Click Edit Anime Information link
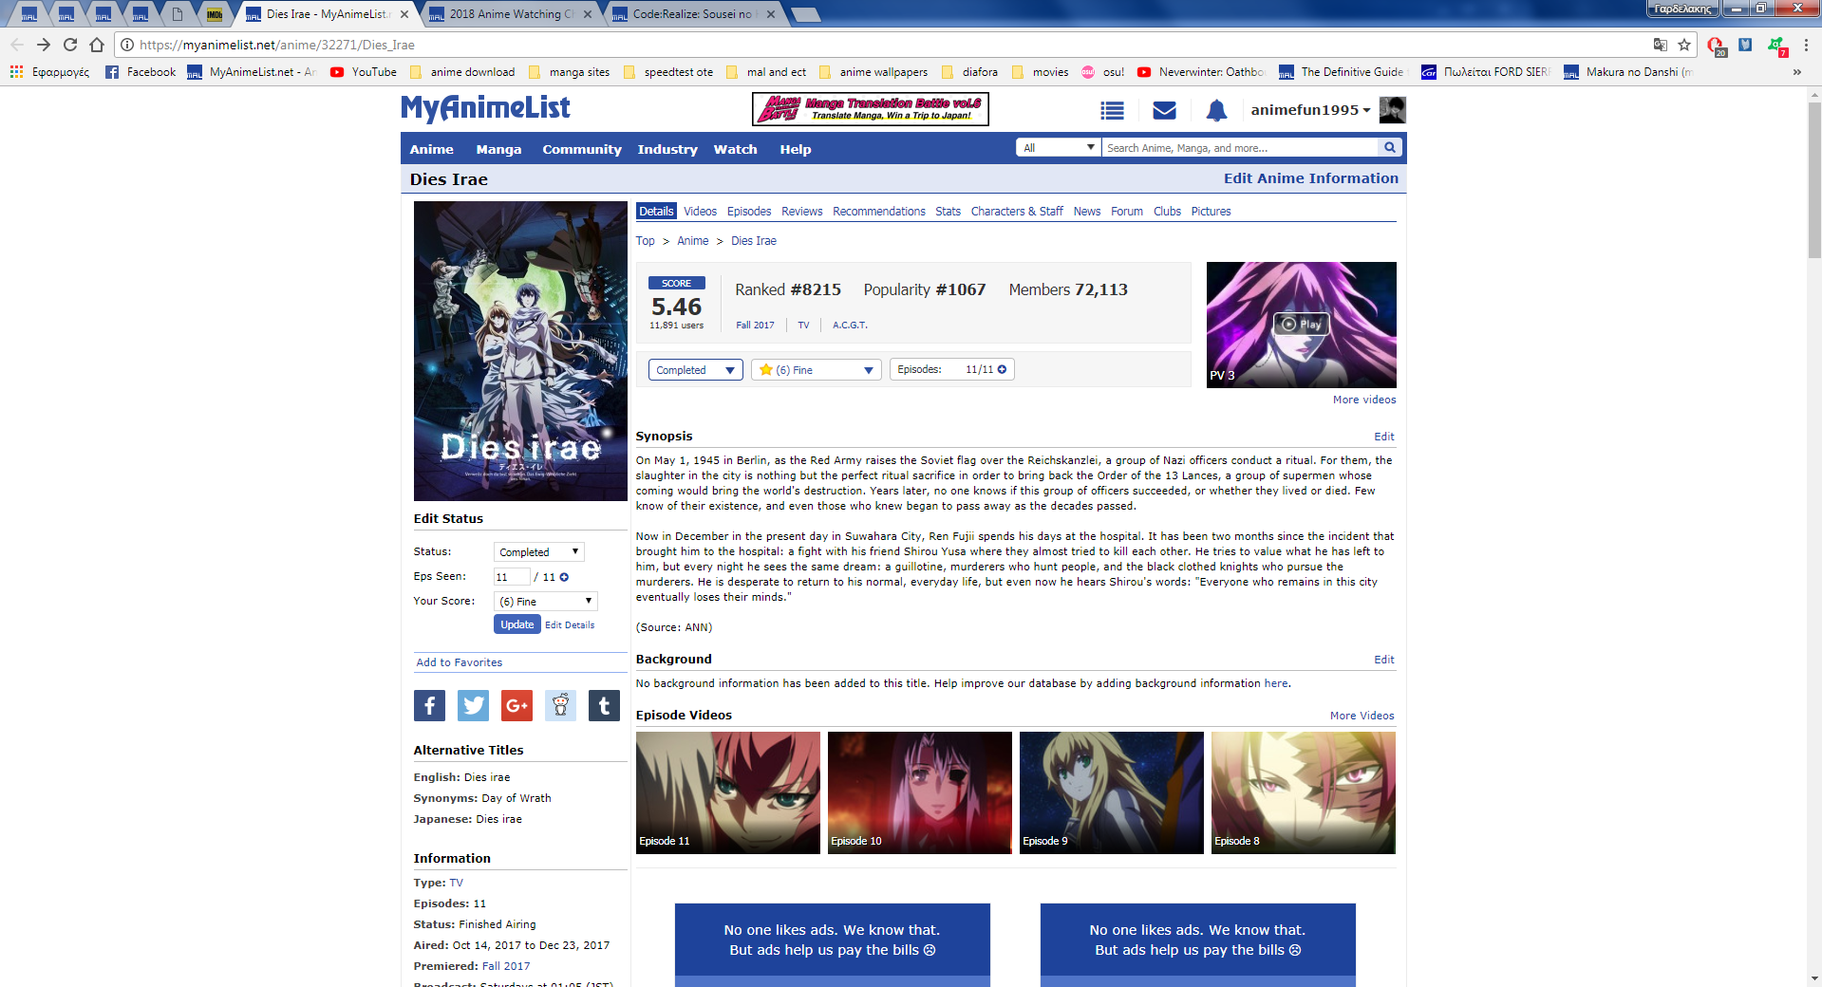Viewport: 1822px width, 987px height. pos(1310,178)
